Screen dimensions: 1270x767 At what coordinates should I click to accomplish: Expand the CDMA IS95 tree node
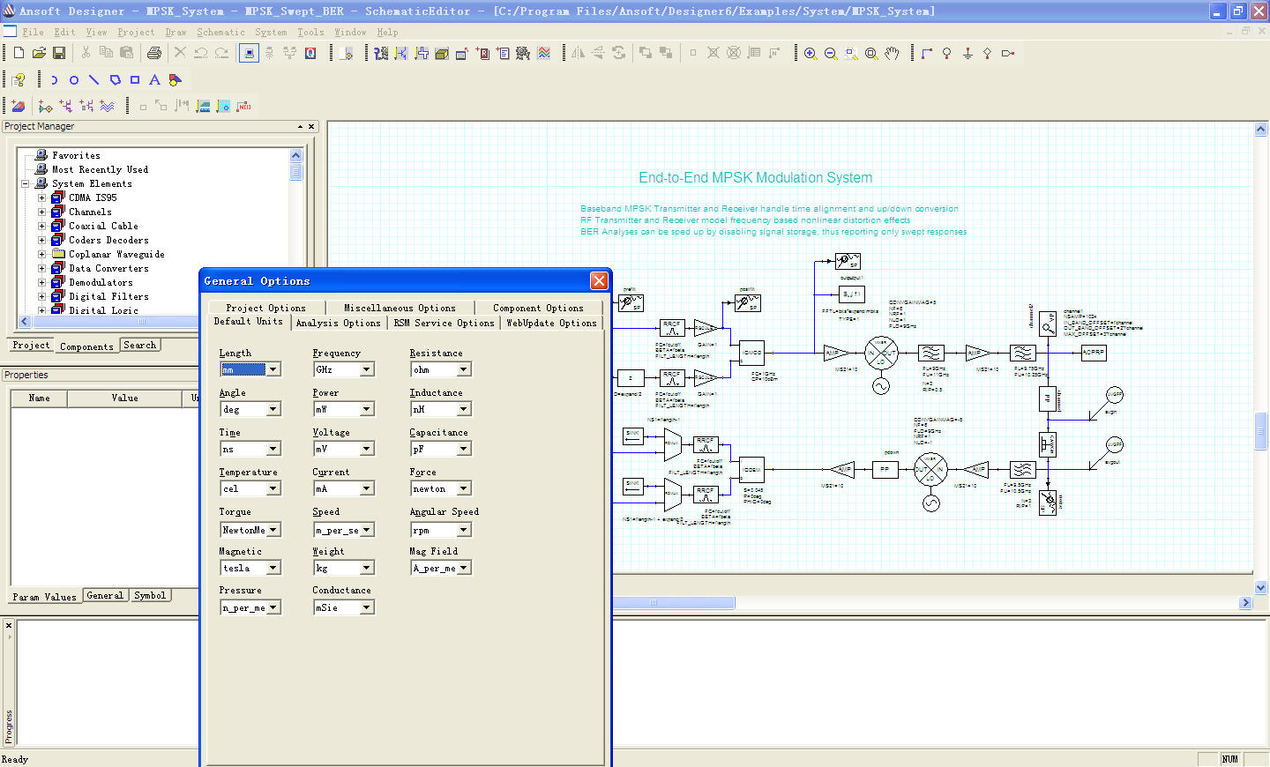tap(41, 197)
